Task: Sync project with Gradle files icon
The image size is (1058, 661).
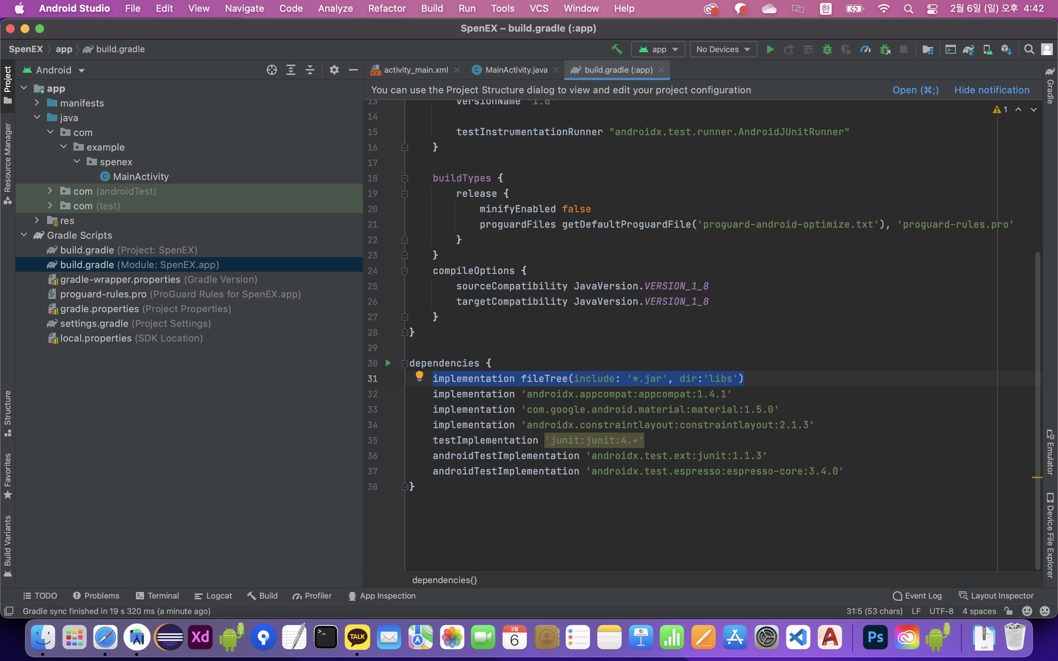Action: tap(968, 50)
